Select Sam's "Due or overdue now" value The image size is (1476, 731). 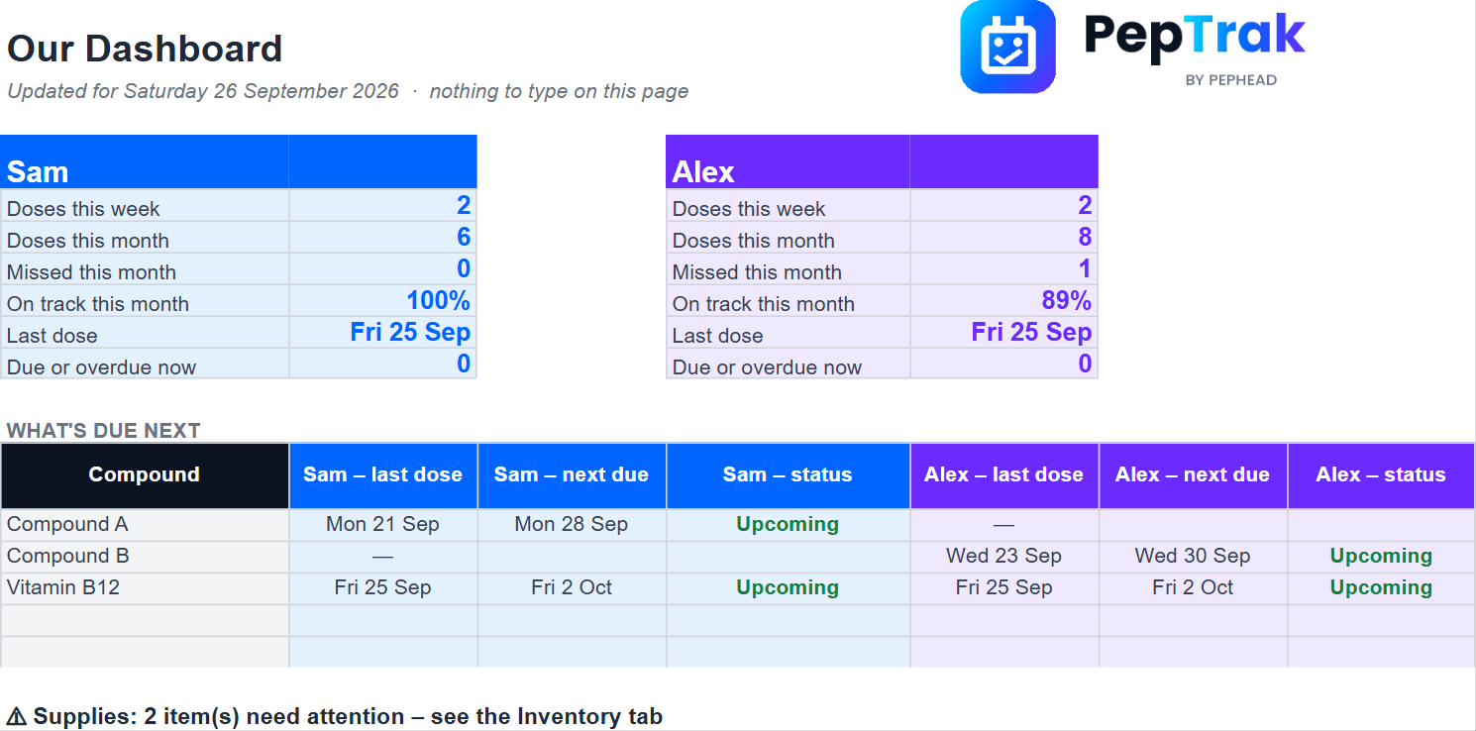464,365
